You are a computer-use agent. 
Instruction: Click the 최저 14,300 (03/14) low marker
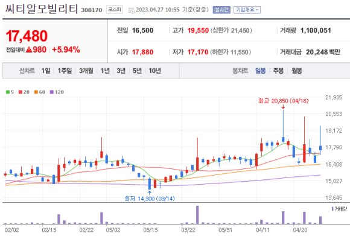150,199
